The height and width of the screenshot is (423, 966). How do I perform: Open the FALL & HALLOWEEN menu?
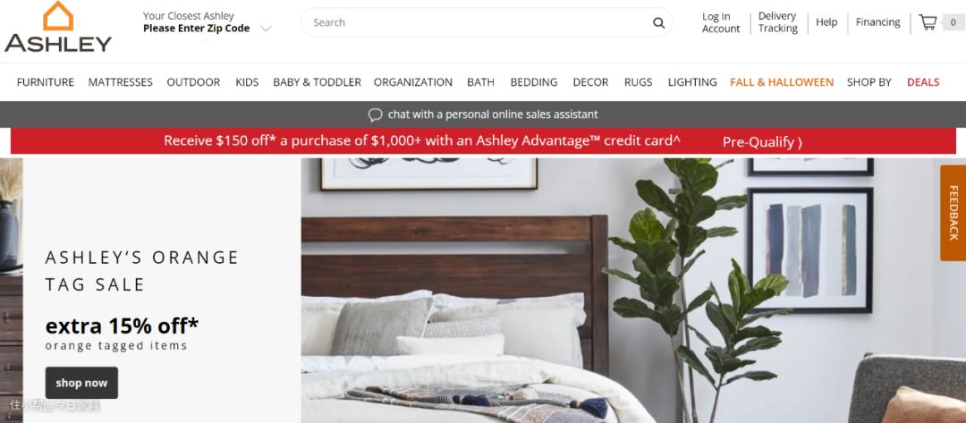(781, 82)
